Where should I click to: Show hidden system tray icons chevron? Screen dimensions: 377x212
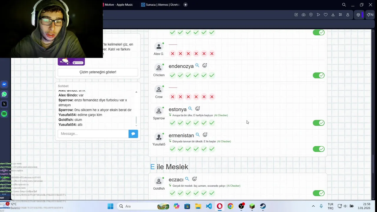pos(313,206)
